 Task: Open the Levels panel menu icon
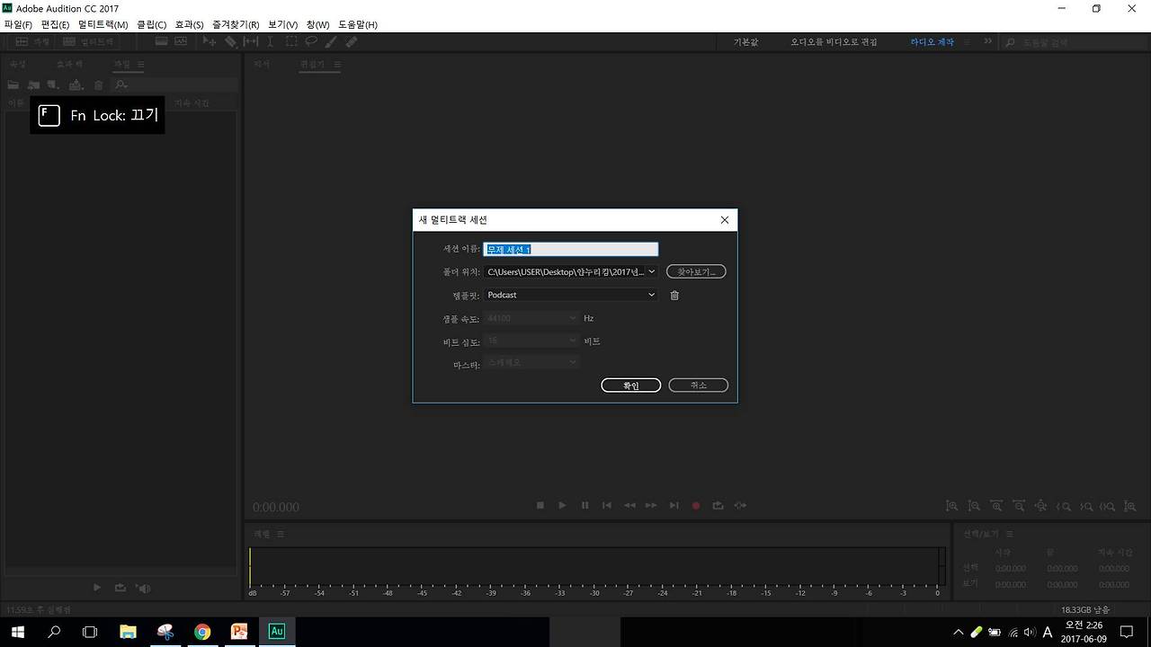(281, 534)
